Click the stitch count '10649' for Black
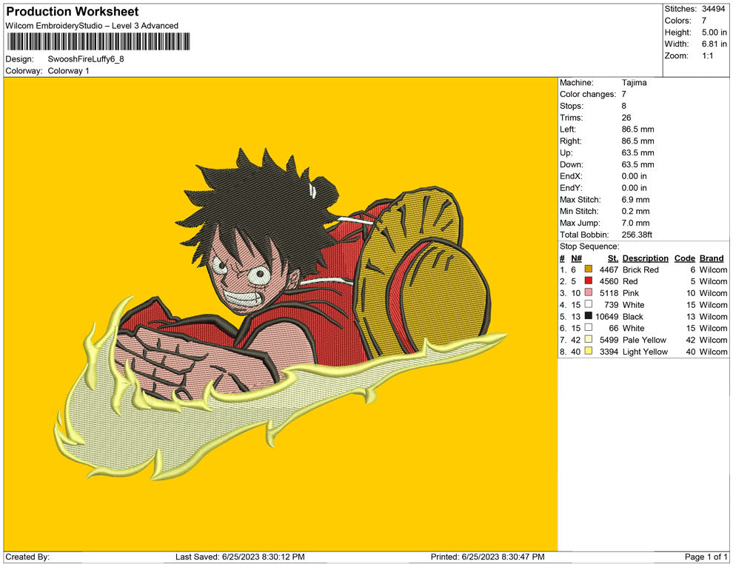This screenshot has height=564, width=733. point(607,316)
